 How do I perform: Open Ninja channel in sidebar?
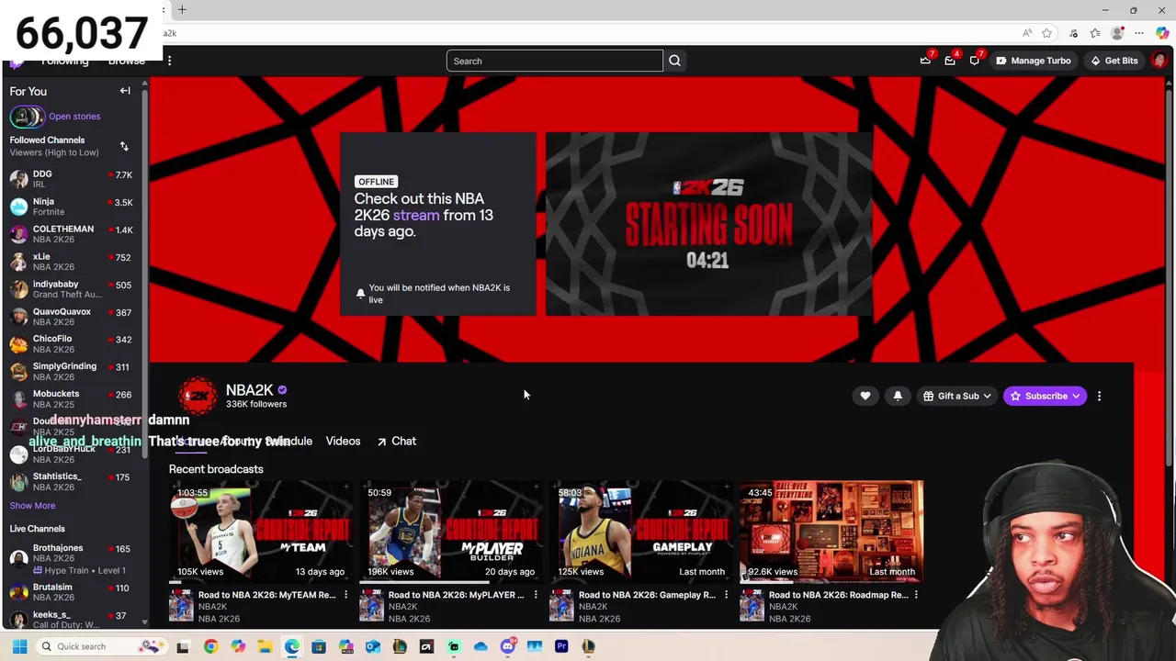click(72, 207)
